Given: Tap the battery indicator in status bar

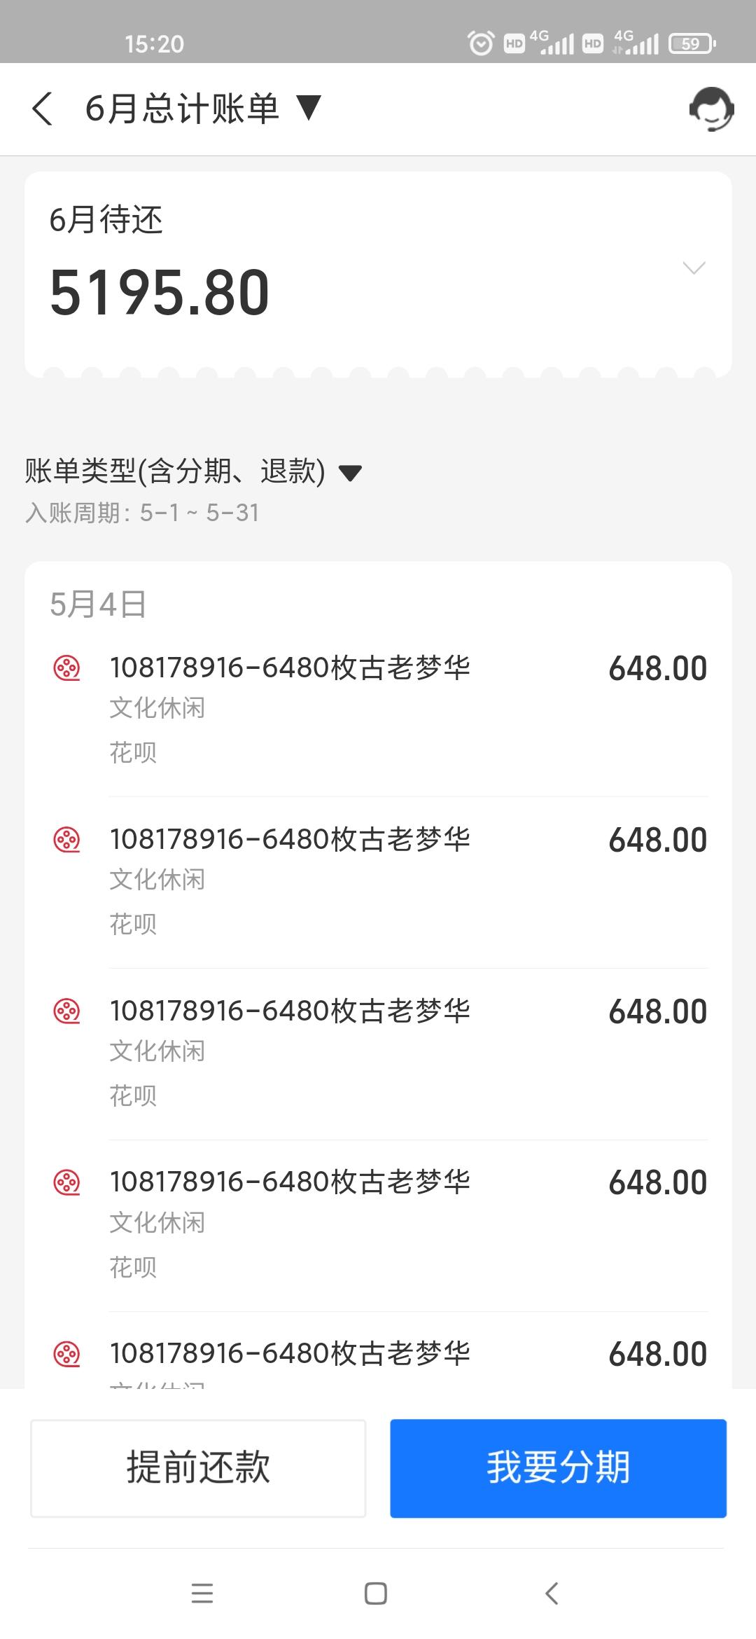Looking at the screenshot, I should pos(692,43).
